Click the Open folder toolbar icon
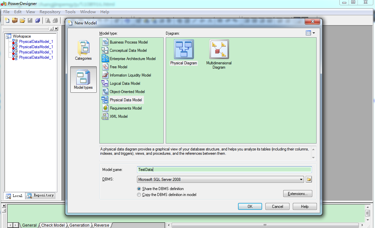Image resolution: width=375 pixels, height=228 pixels. tap(22, 20)
